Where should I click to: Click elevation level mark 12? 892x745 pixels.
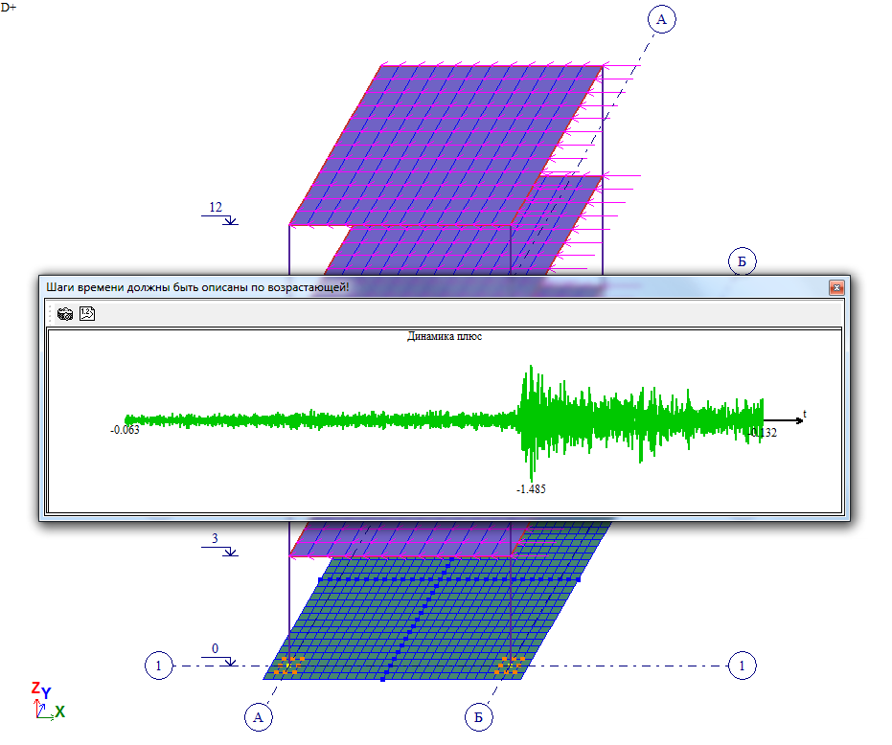[217, 208]
